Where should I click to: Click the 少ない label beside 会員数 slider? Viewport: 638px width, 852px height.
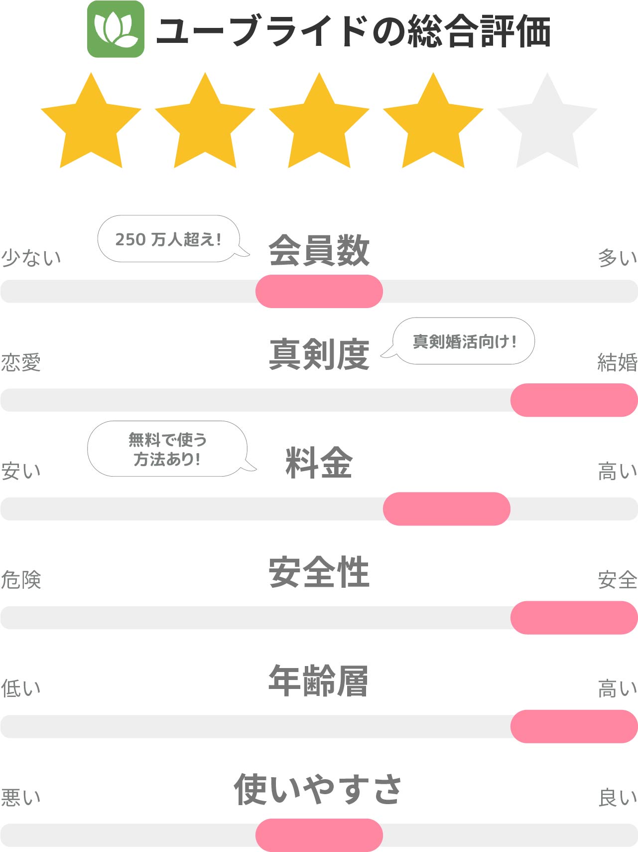[x=31, y=257]
